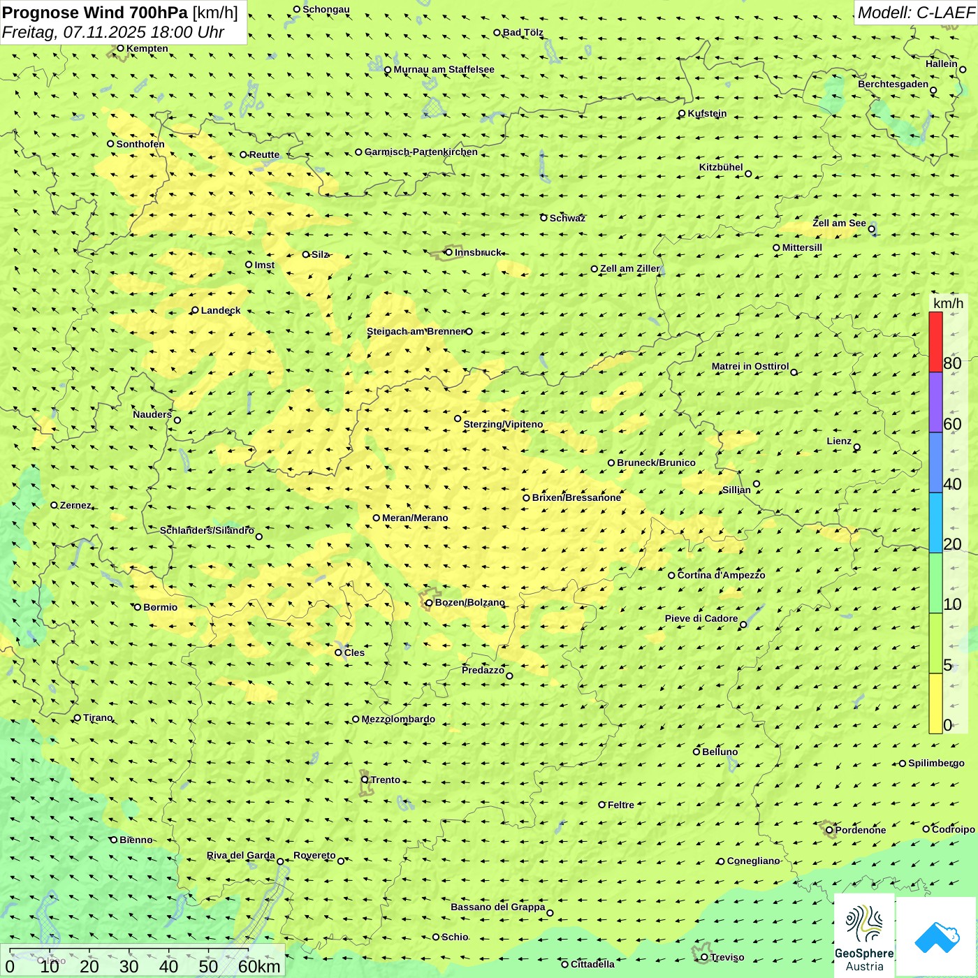Click the Trento city marker
The image size is (978, 978).
click(365, 780)
